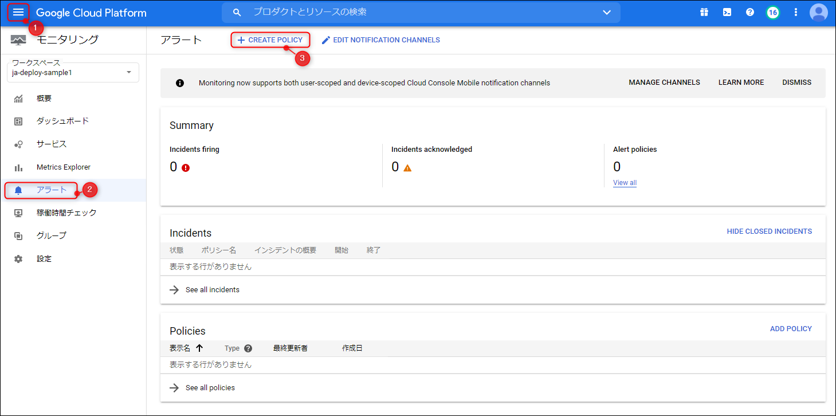Click EDIT NOTIFICATION CHANNELS
Viewport: 836px width, 416px height.
[381, 40]
